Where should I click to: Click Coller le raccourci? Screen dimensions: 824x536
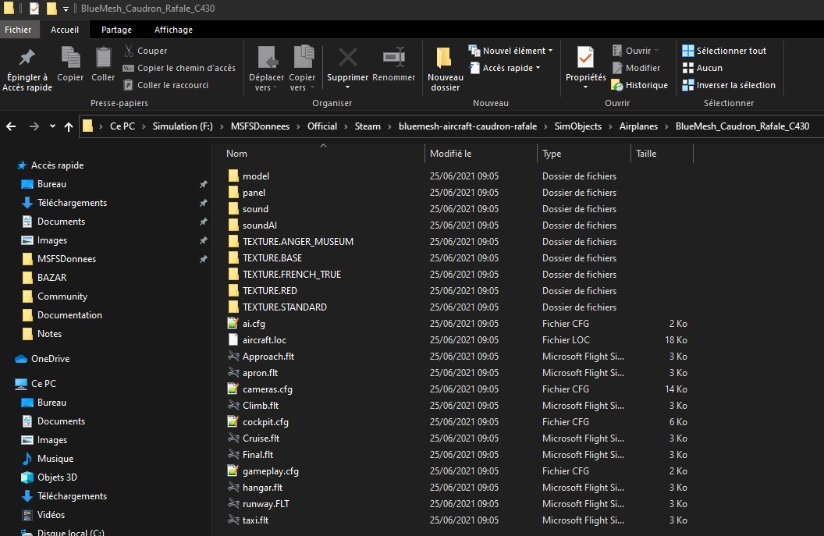[x=165, y=84]
